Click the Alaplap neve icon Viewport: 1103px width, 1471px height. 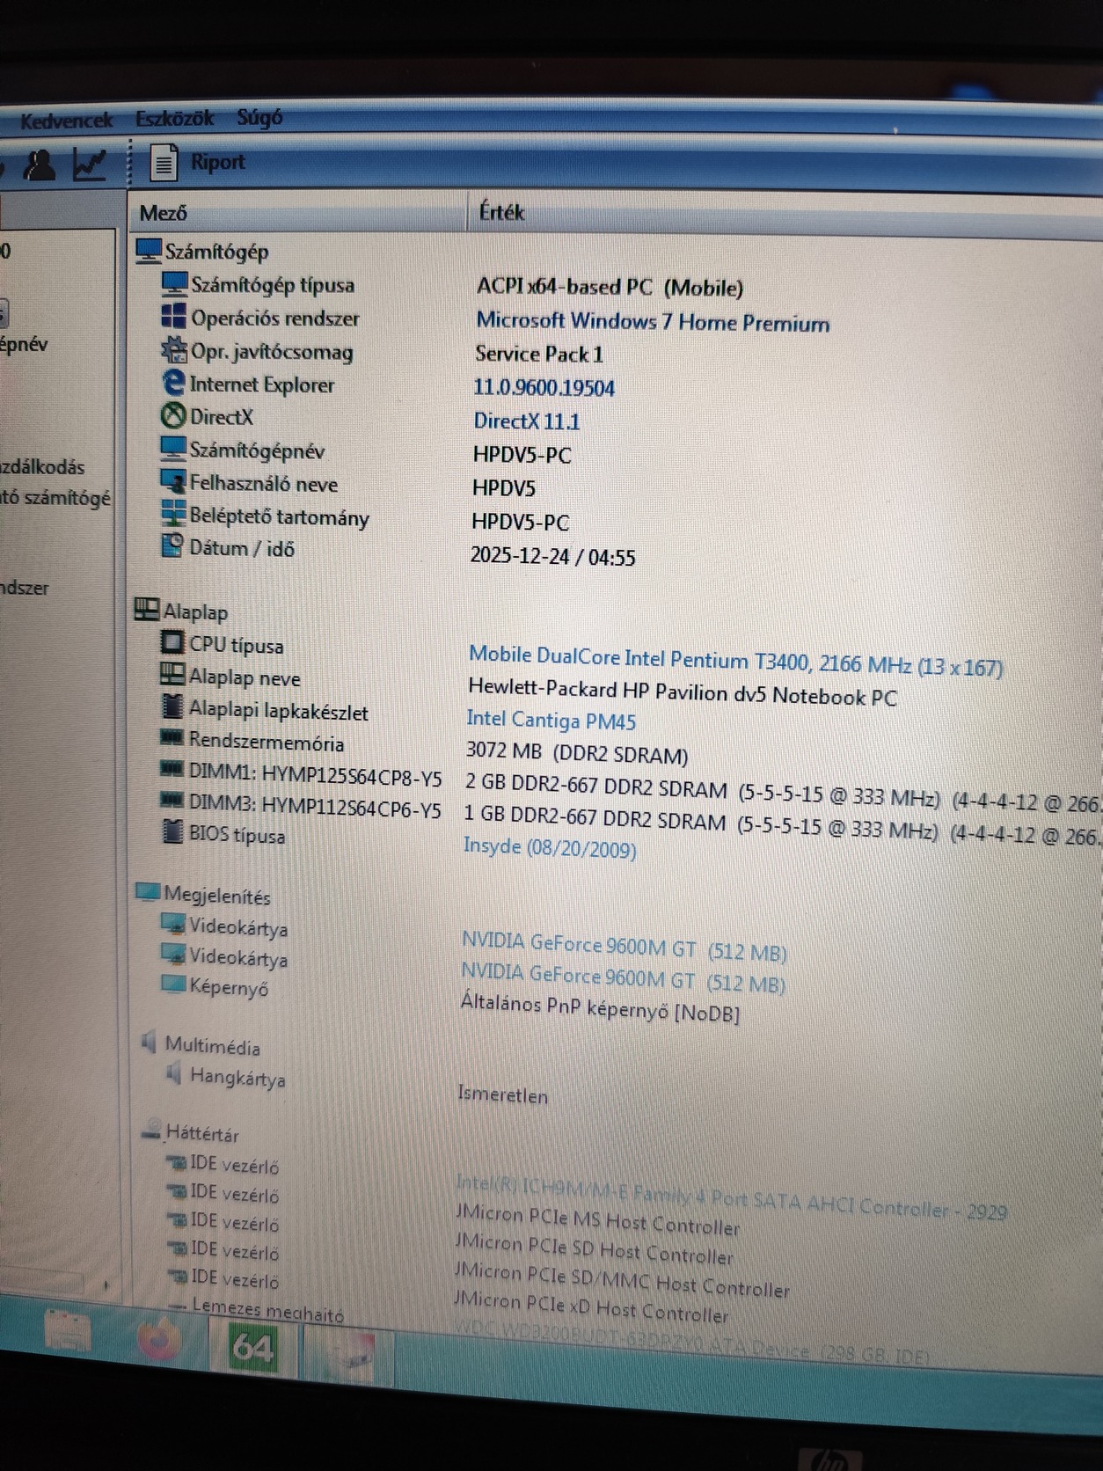point(172,675)
